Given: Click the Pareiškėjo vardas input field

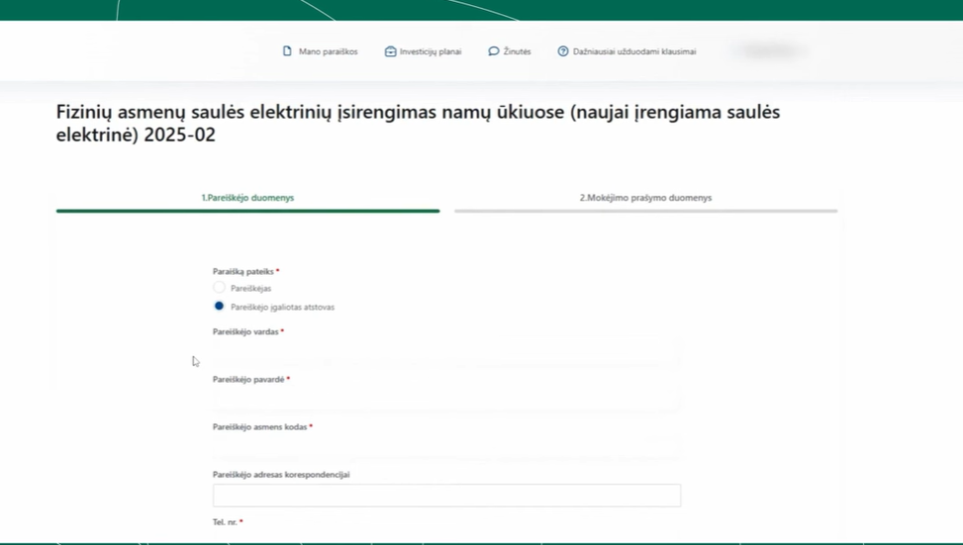Looking at the screenshot, I should pyautogui.click(x=446, y=353).
